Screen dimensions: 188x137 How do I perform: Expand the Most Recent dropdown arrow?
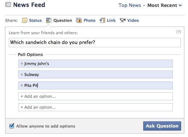pyautogui.click(x=180, y=5)
